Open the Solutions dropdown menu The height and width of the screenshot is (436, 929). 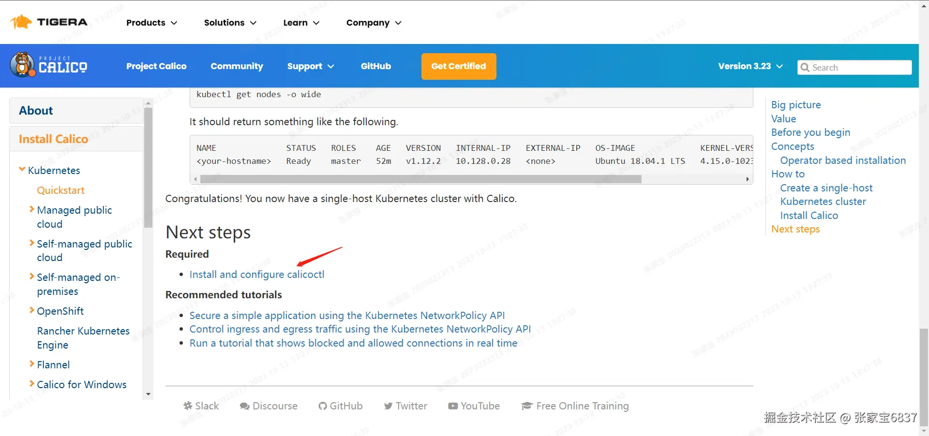coord(230,23)
